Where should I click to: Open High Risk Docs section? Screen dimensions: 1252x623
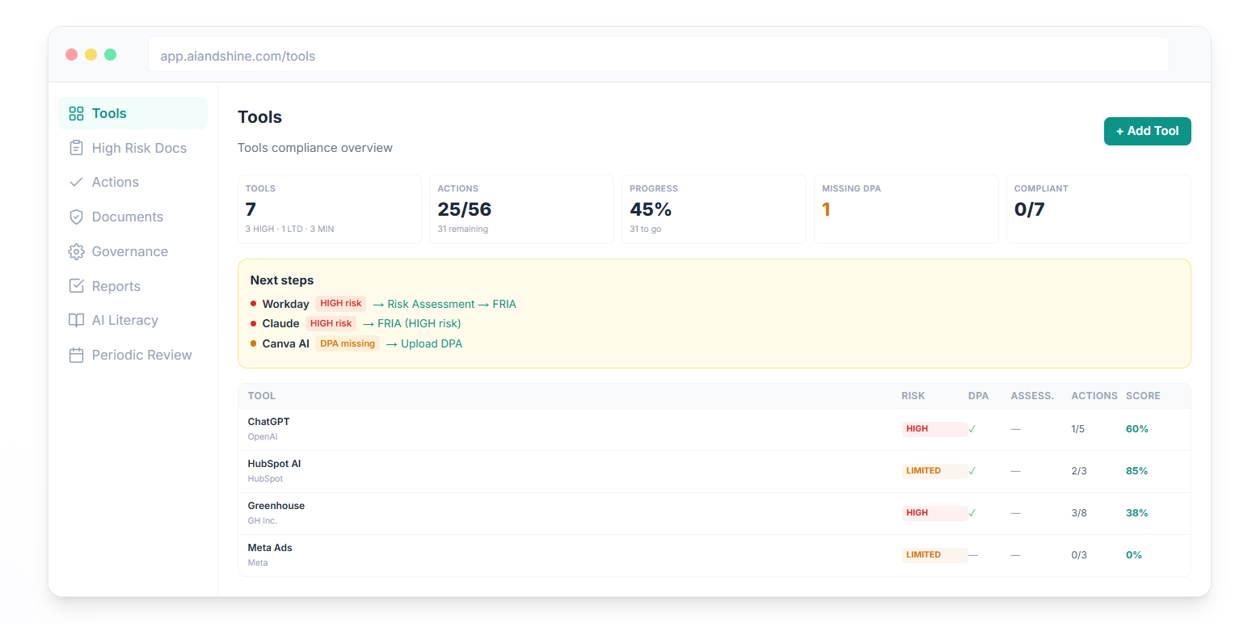tap(133, 148)
